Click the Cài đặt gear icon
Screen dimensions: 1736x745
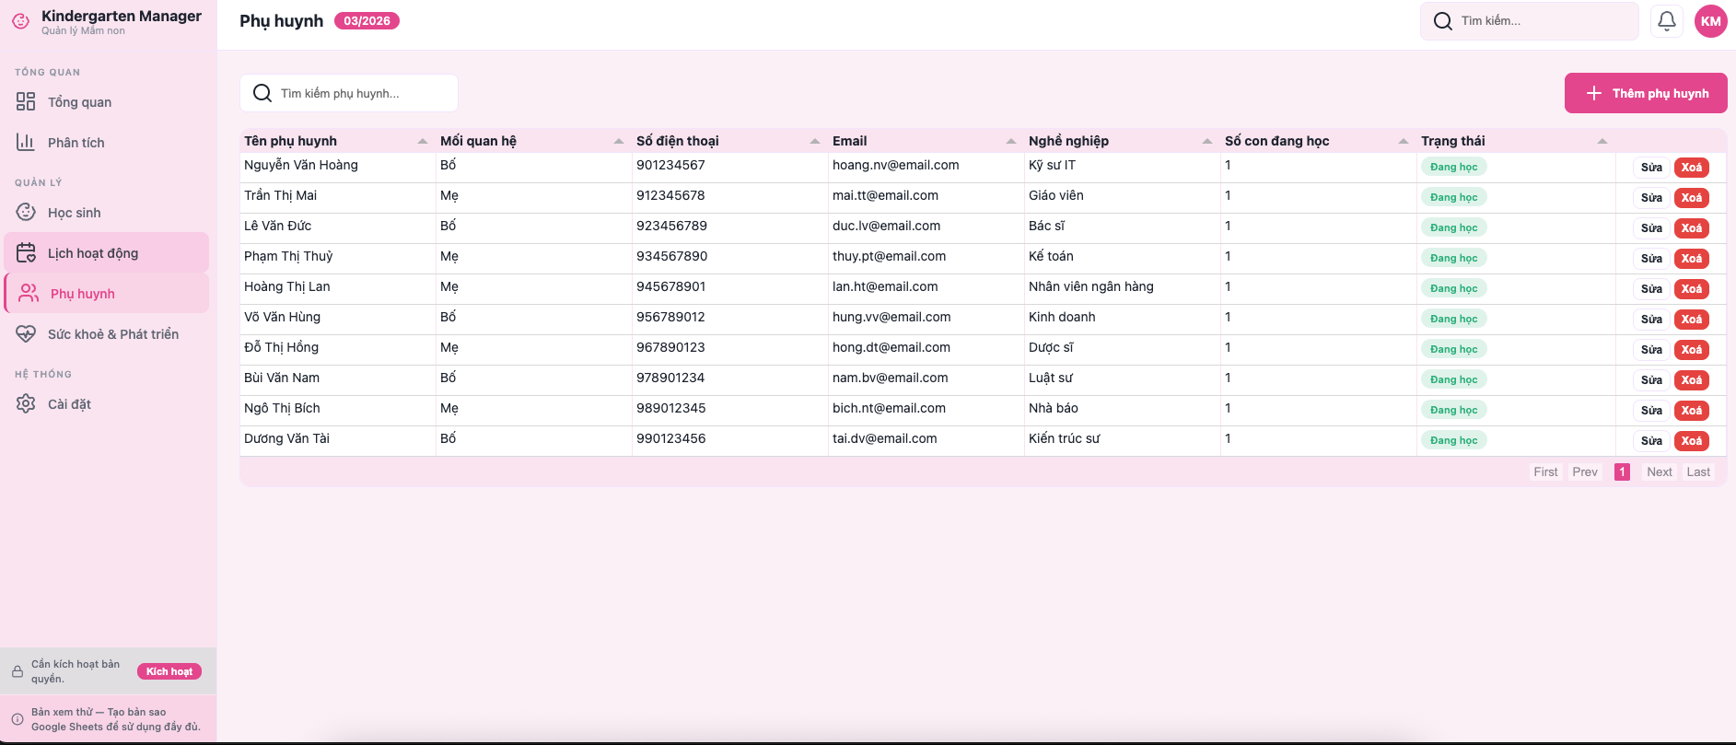coord(26,404)
